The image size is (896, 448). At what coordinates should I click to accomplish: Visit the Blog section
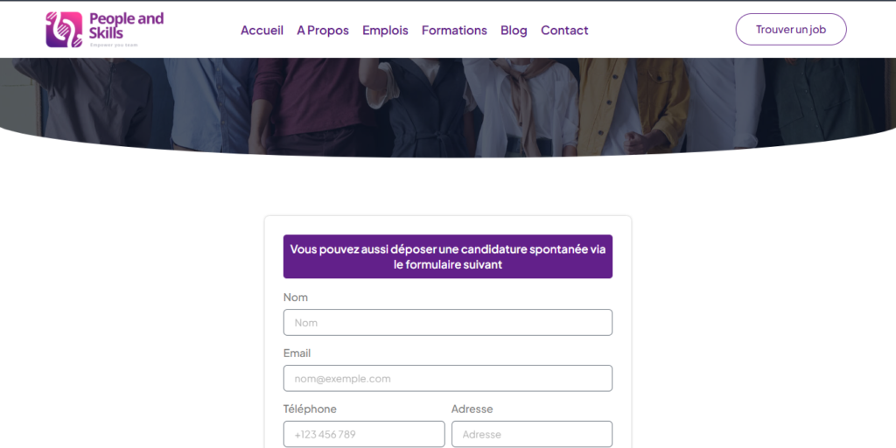point(514,30)
